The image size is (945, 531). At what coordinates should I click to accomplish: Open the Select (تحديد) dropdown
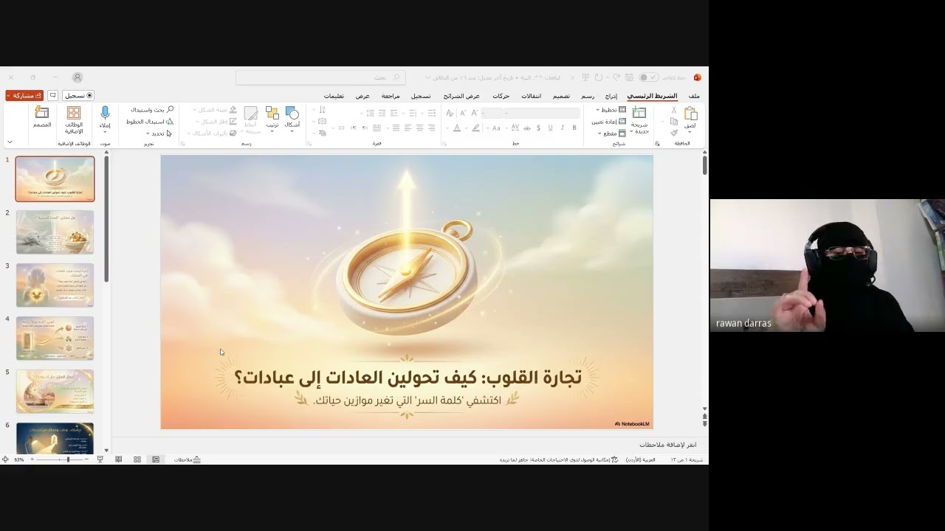(x=157, y=133)
